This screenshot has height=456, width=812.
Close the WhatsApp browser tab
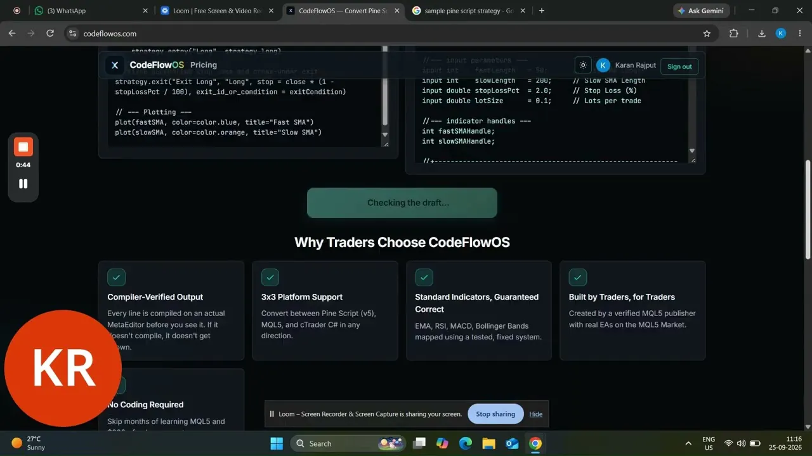point(145,10)
